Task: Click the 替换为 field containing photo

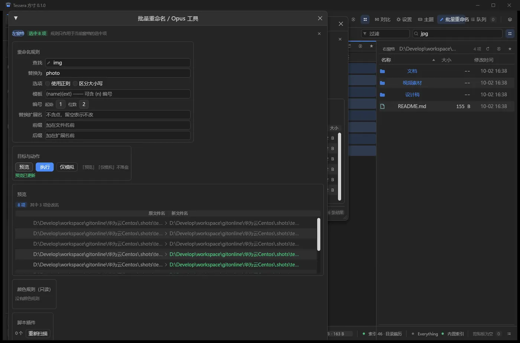Action: coord(118,73)
